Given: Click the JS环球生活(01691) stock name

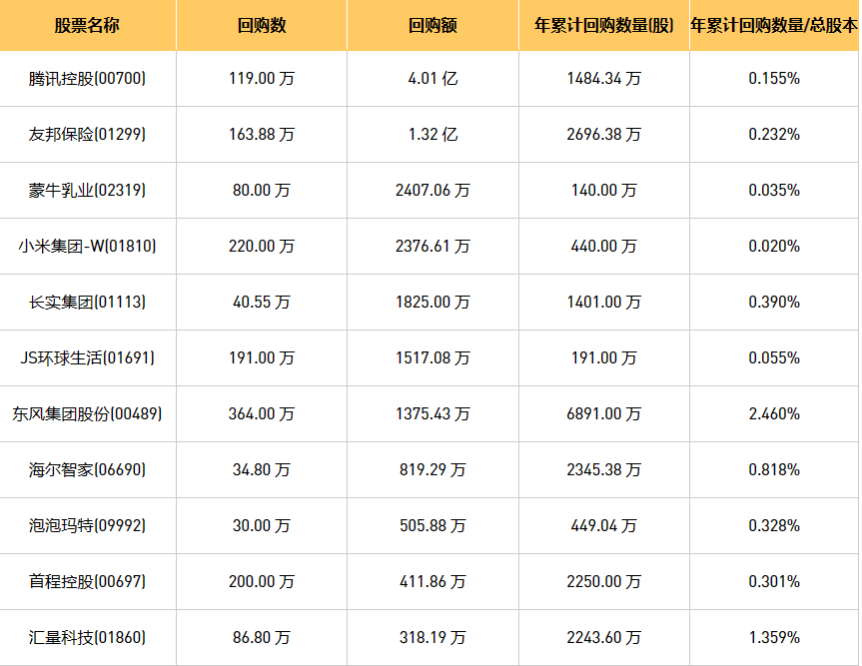Looking at the screenshot, I should 88,357.
